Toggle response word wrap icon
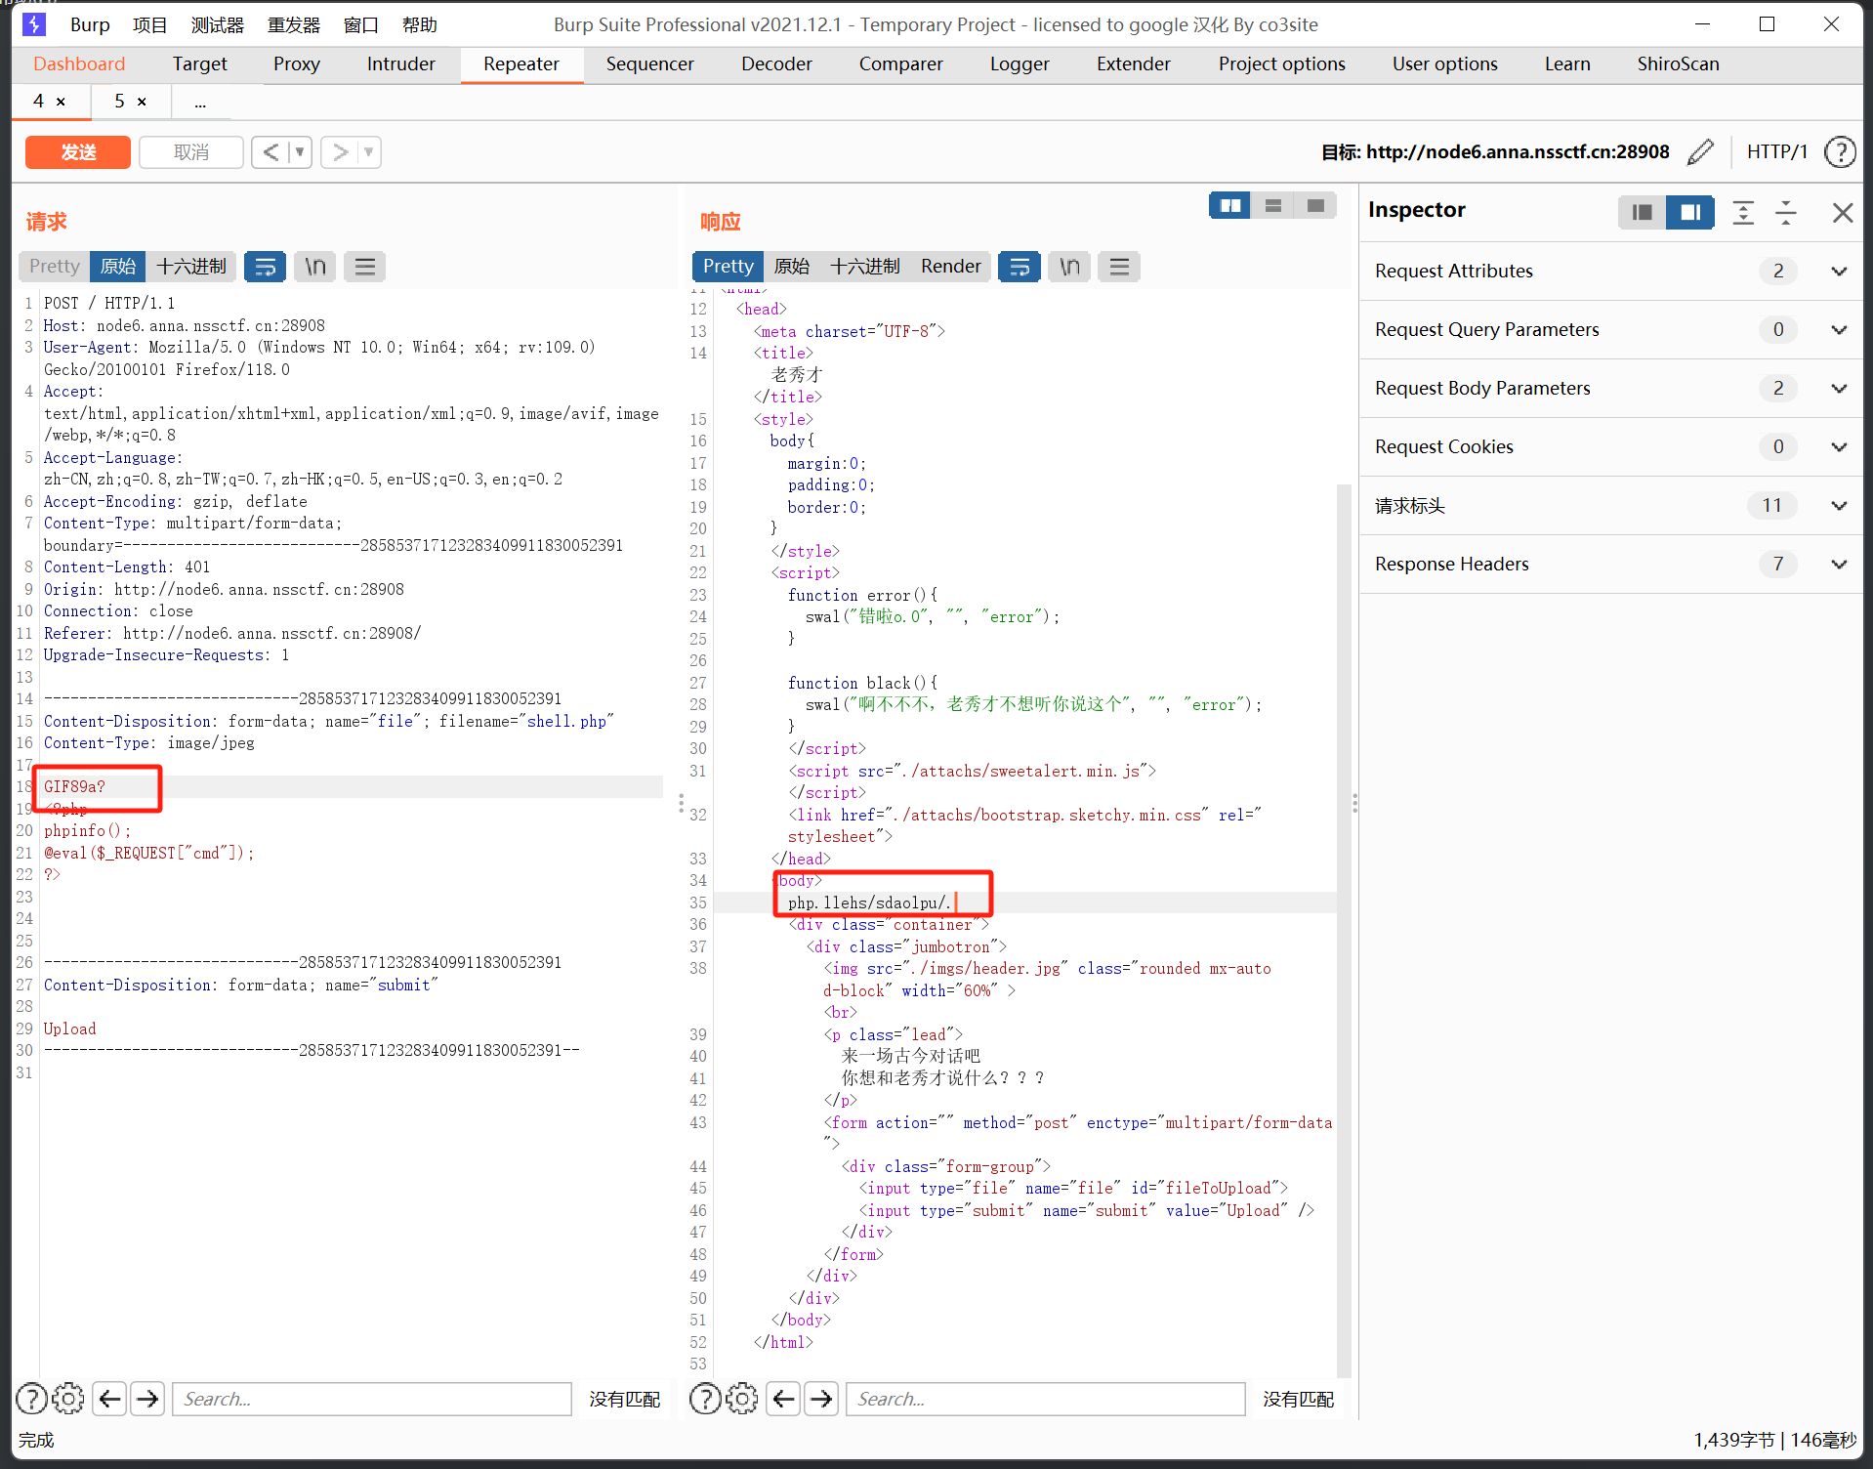This screenshot has height=1469, width=1873. coord(1019,267)
